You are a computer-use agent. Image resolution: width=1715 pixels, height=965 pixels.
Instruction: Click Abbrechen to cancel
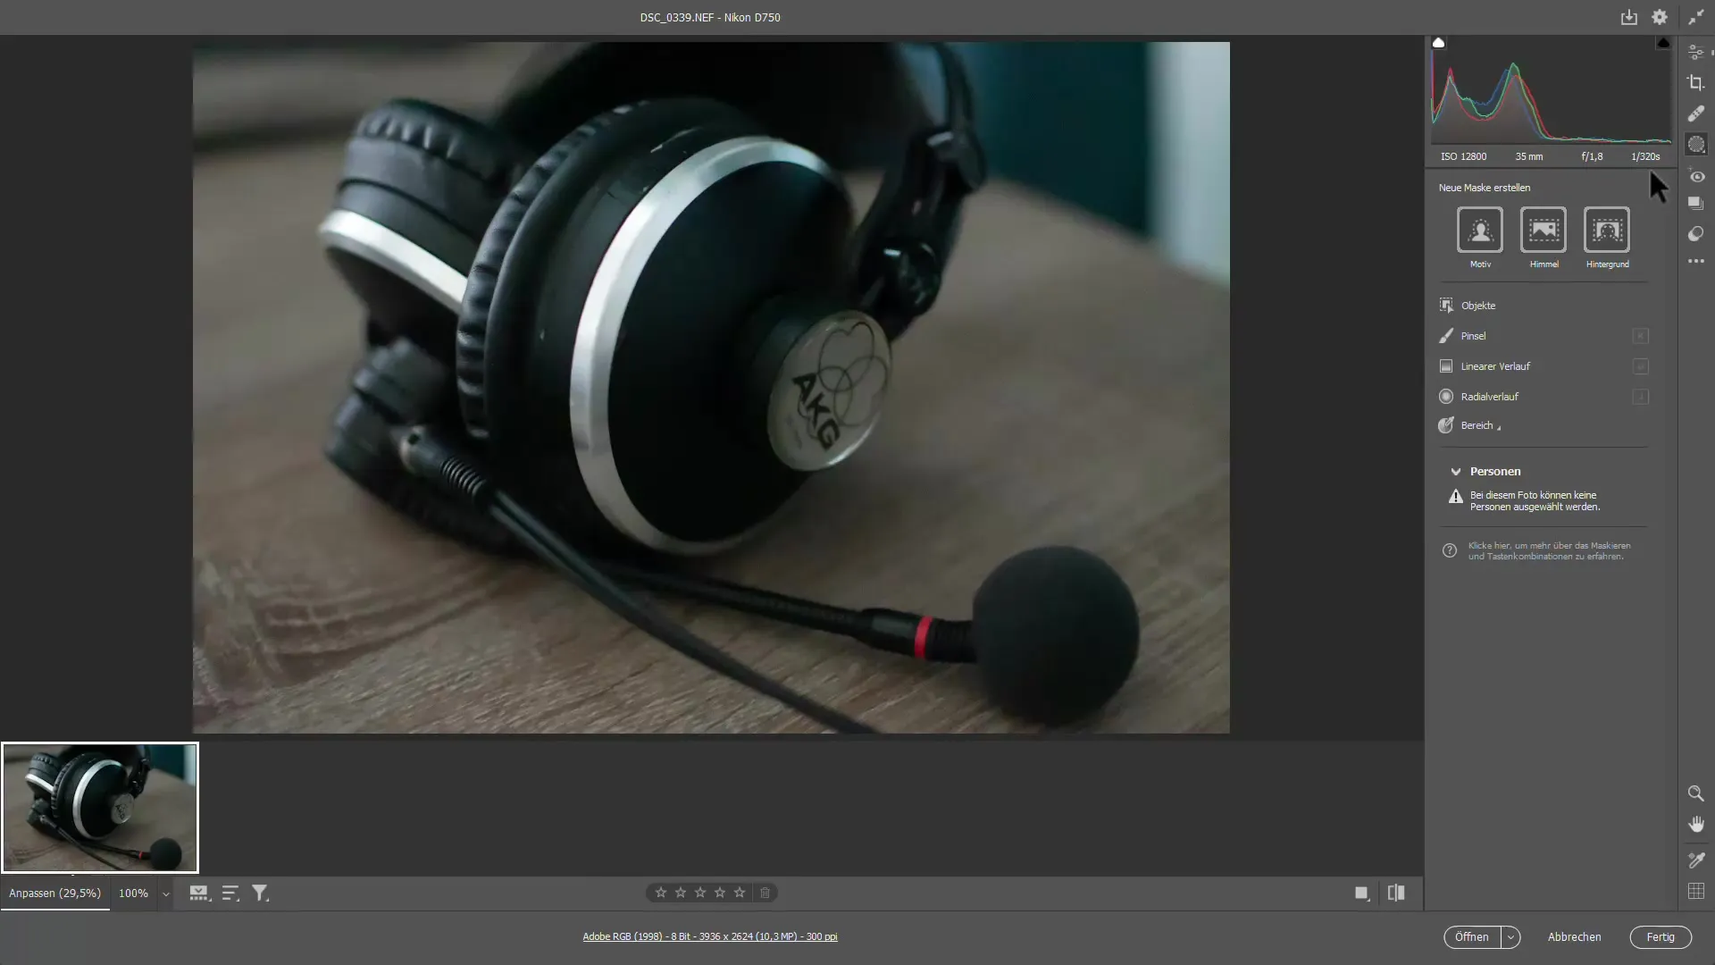(1574, 937)
